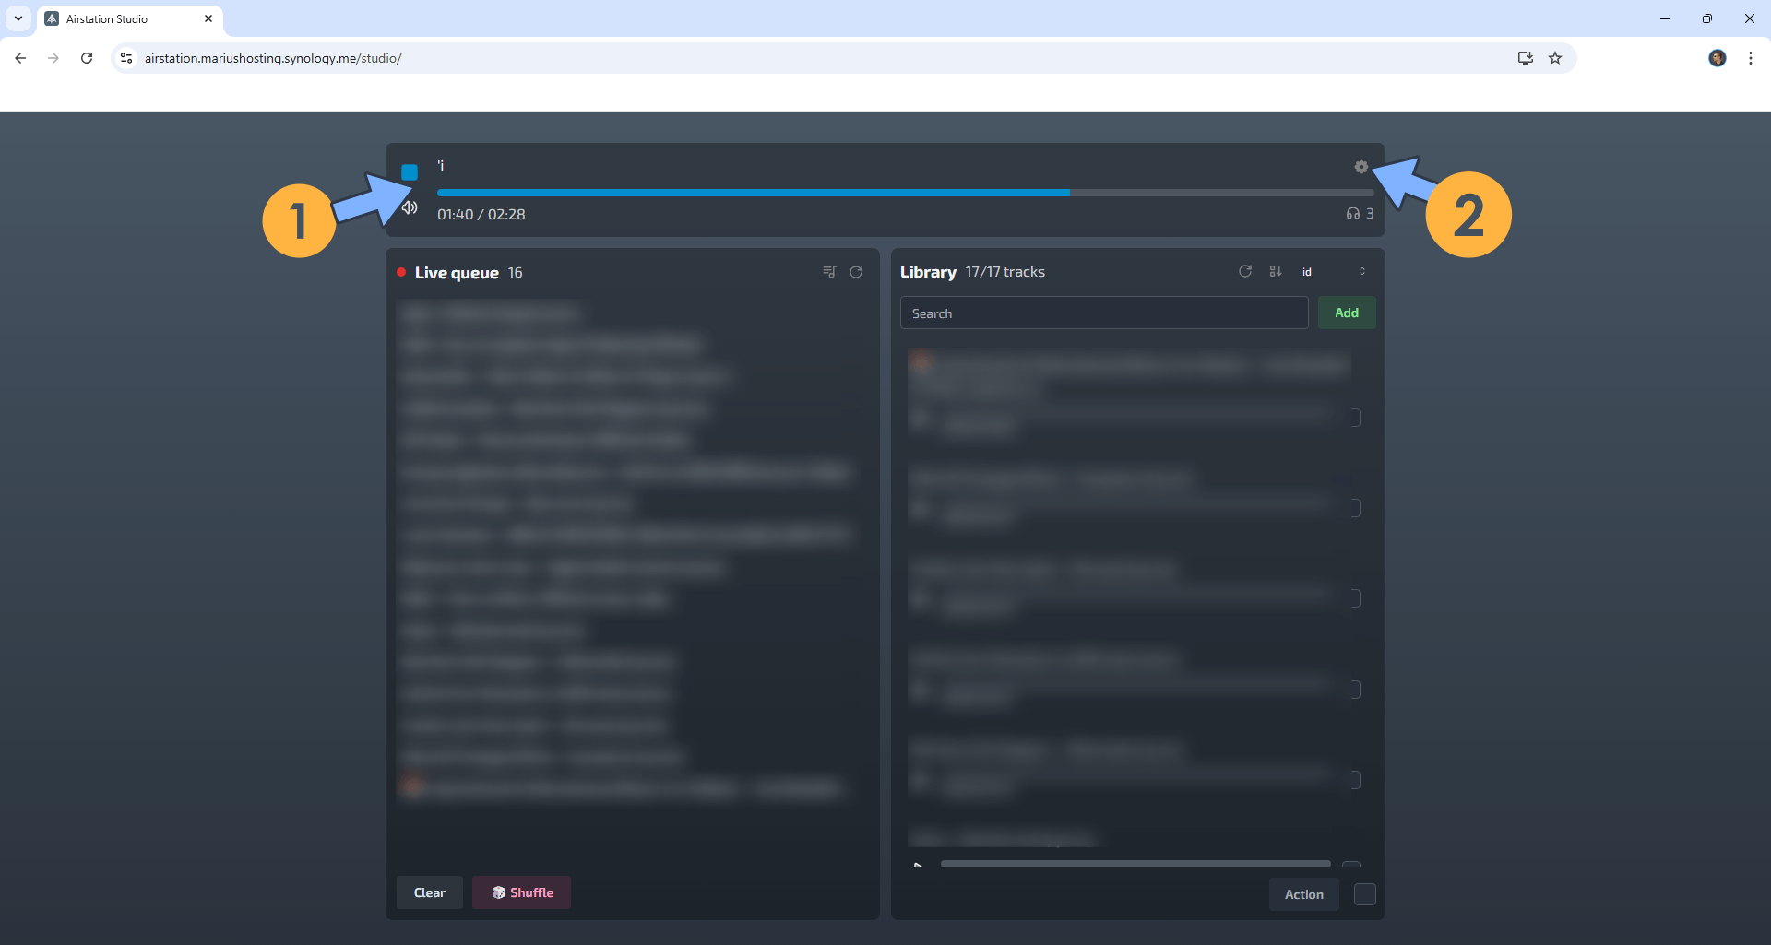The height and width of the screenshot is (945, 1771).
Task: Open the player settings gear
Action: click(x=1361, y=167)
